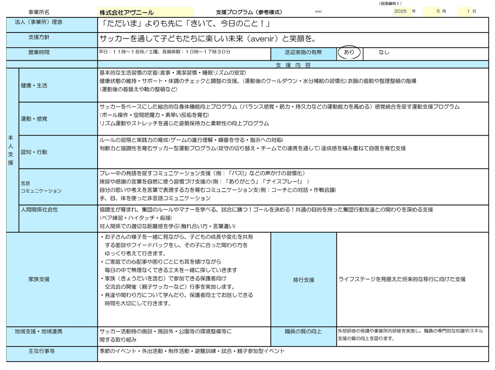Select the text サッカー活動時の施設・施設外・公園等
This screenshot has width=495, height=370.
pos(165,336)
